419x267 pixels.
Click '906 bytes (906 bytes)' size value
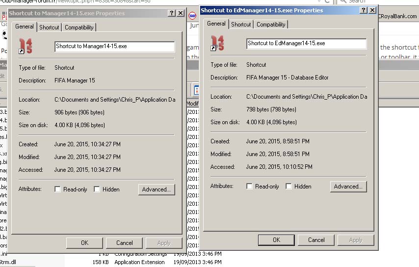coord(79,112)
